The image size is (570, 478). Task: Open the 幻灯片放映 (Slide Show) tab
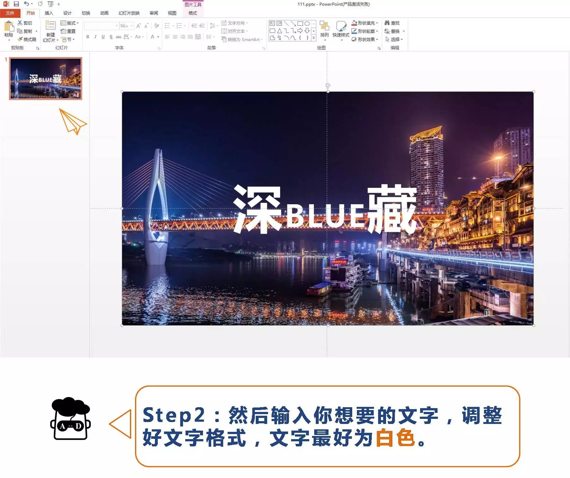point(129,13)
